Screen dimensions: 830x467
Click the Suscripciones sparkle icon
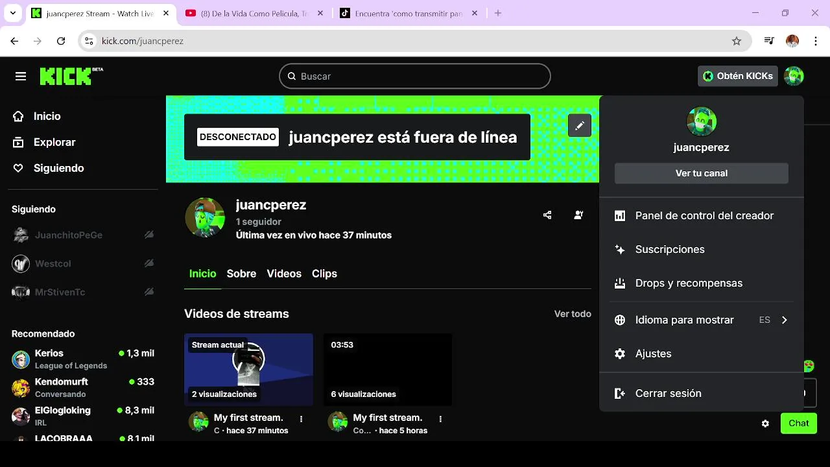click(620, 250)
